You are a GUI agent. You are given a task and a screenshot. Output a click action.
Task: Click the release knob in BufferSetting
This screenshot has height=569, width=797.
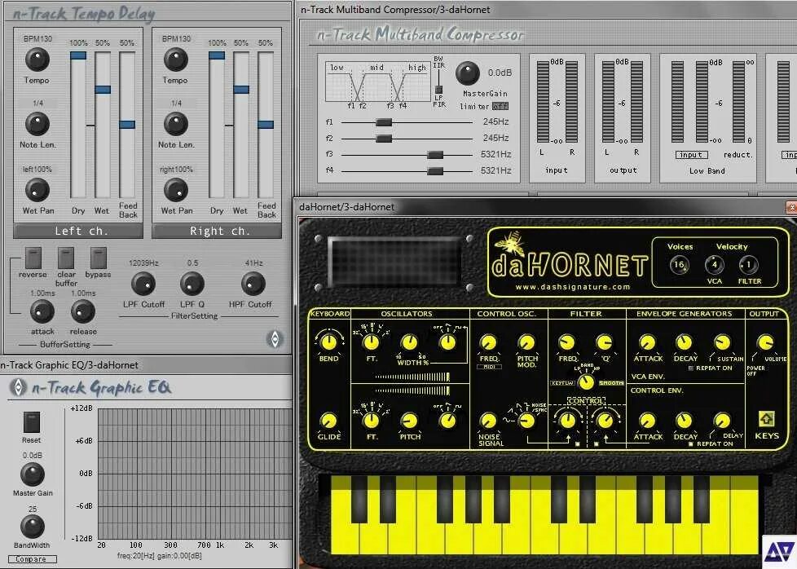coord(83,311)
